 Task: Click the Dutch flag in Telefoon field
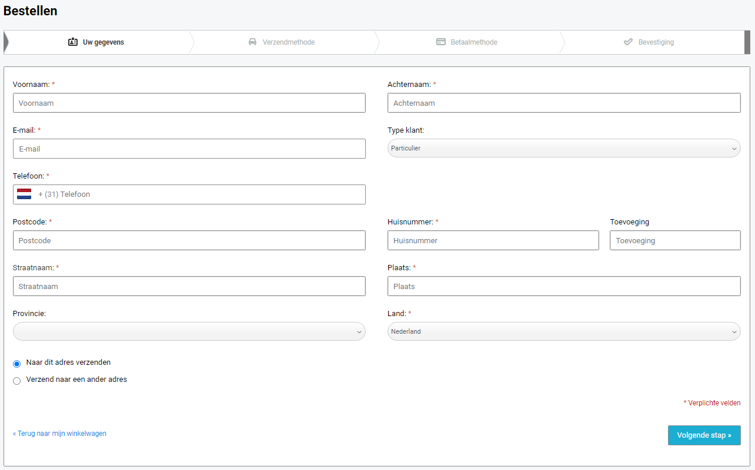click(x=24, y=194)
